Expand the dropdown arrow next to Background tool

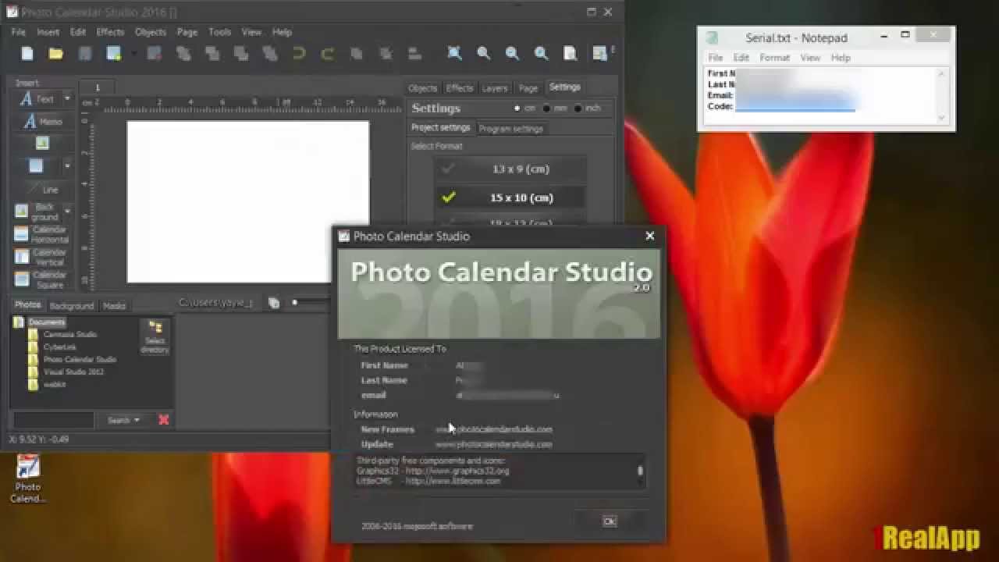point(67,212)
